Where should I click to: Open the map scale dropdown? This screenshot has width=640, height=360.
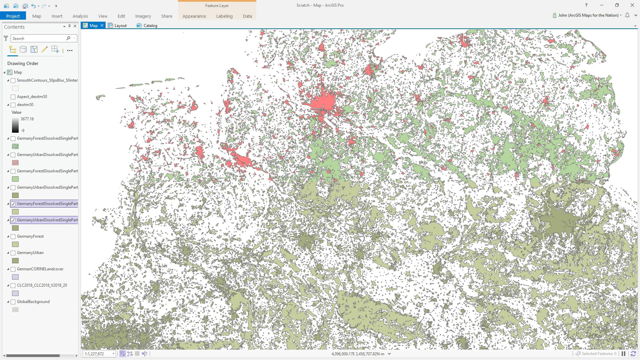[113, 354]
